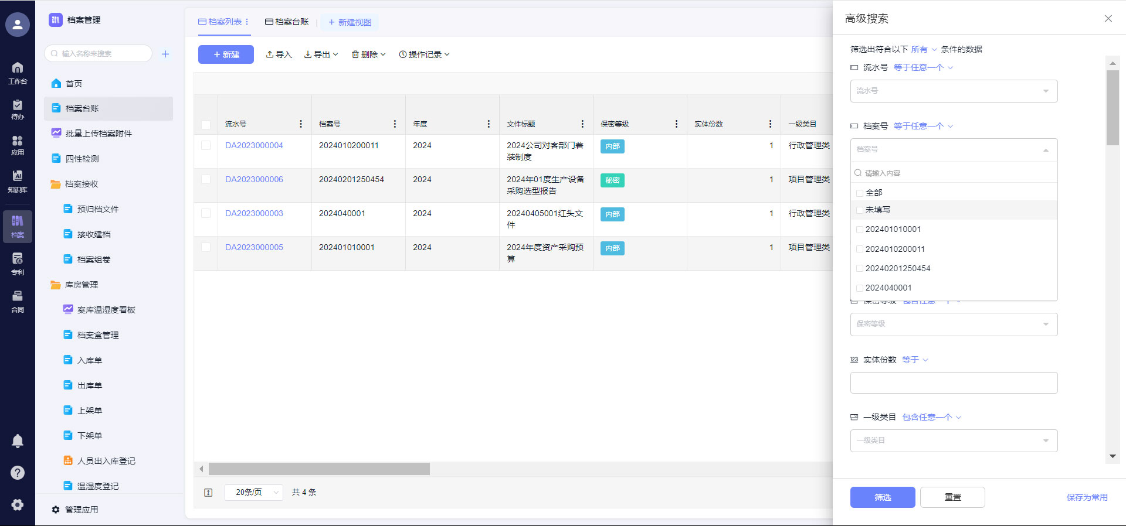Screen dimensions: 1126x526
Task: Open 四性检测 in the sidebar menu
Action: click(x=82, y=159)
